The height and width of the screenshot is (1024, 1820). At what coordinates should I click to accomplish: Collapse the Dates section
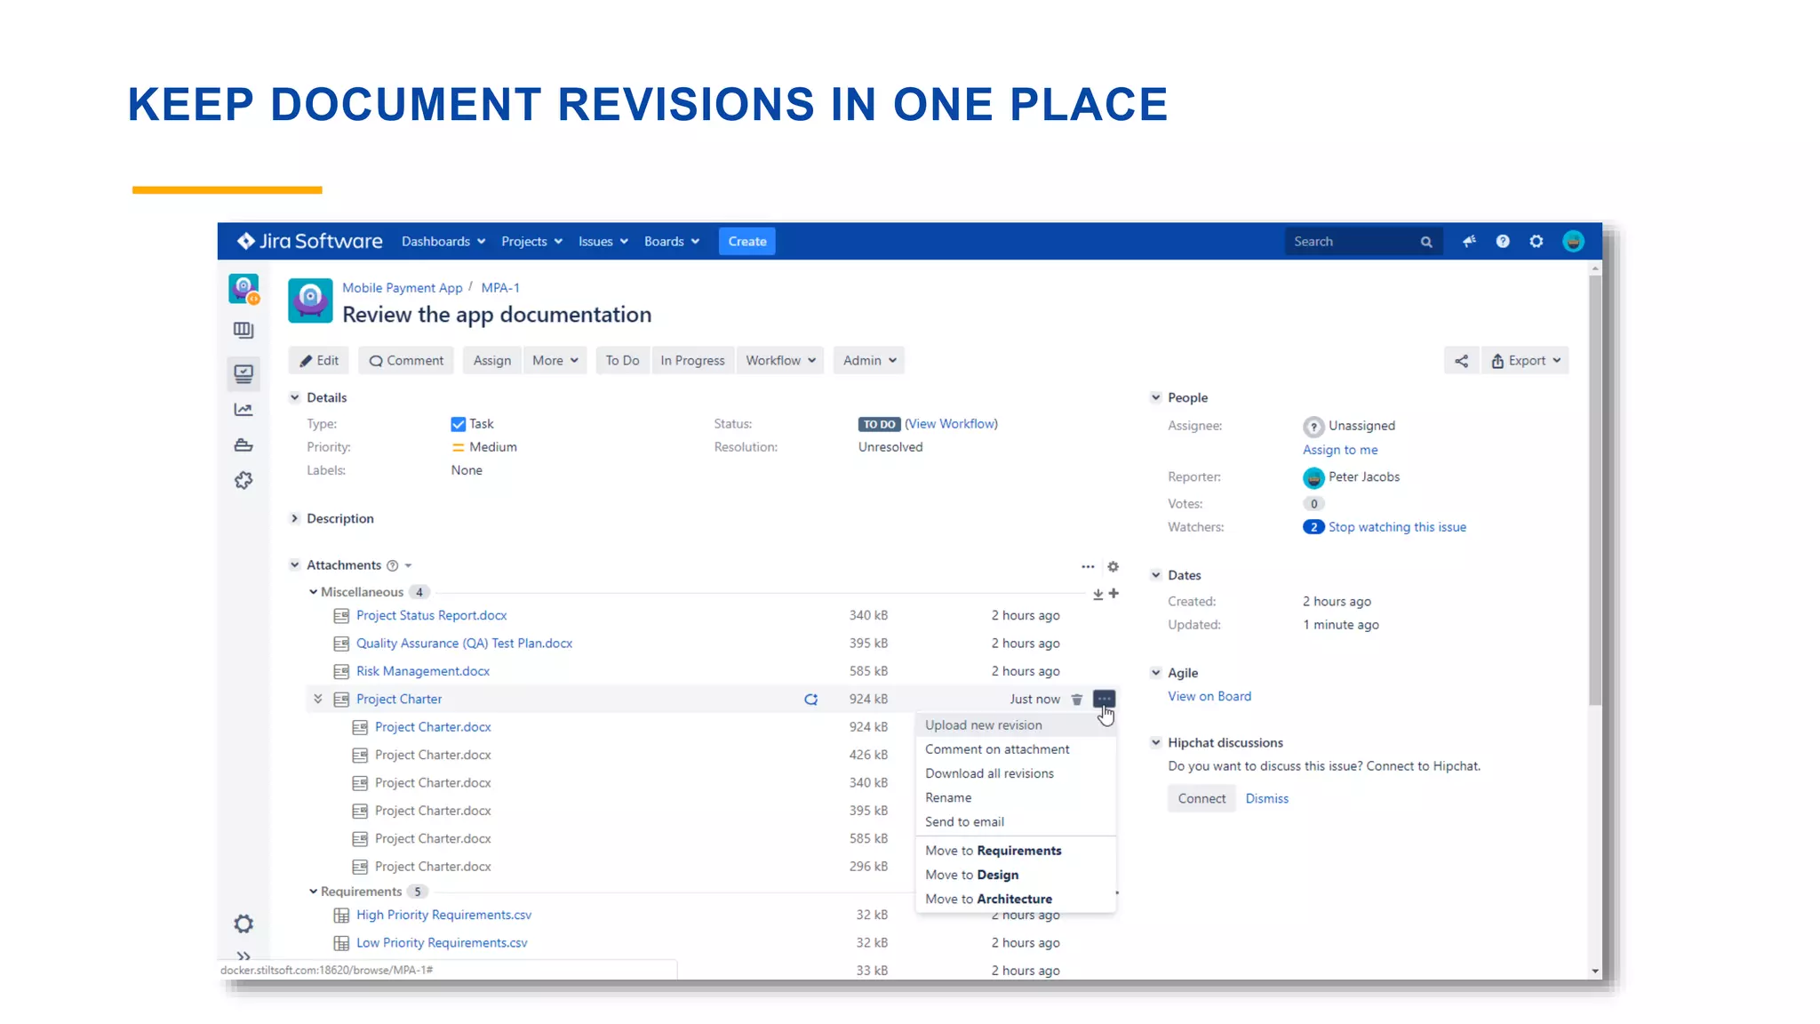(1155, 575)
